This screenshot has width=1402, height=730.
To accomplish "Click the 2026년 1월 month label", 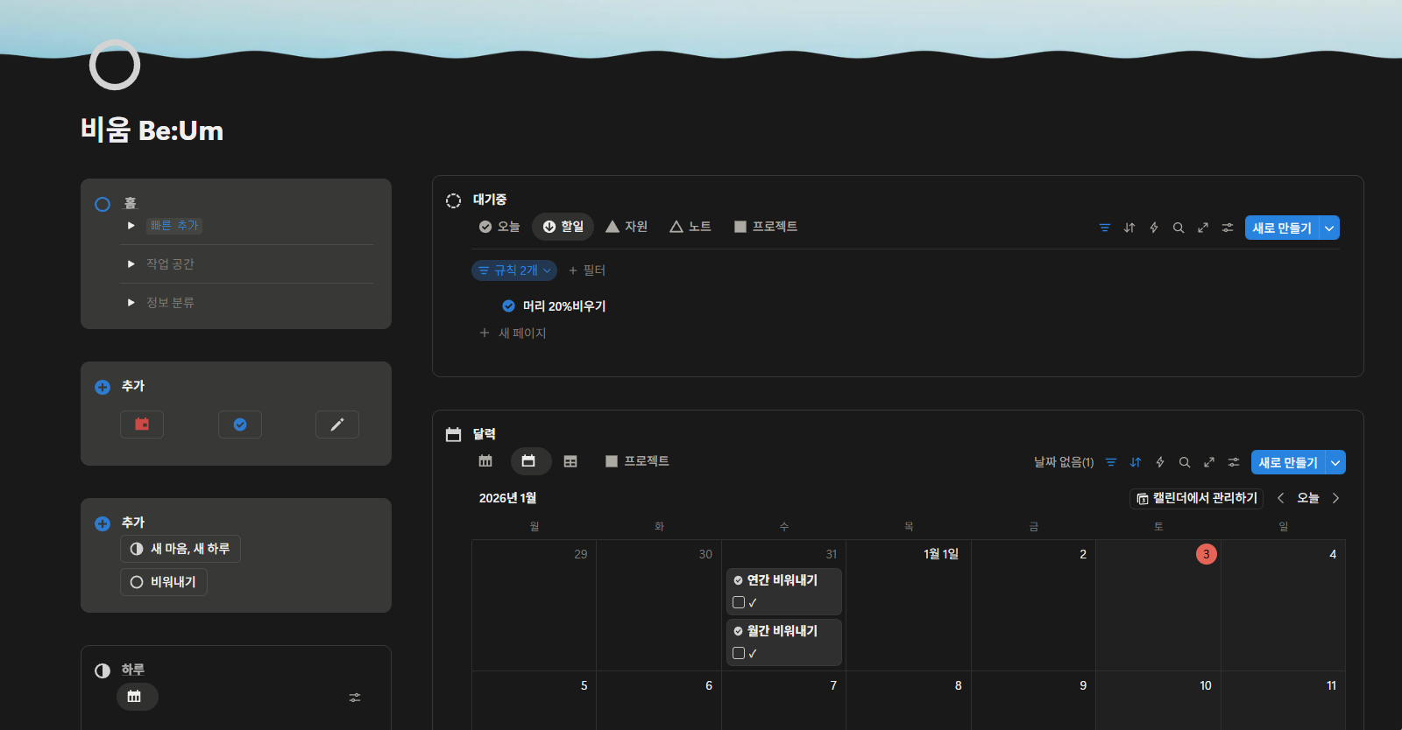I will (508, 498).
